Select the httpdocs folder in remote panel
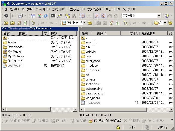175x131 pixels. (x=92, y=65)
